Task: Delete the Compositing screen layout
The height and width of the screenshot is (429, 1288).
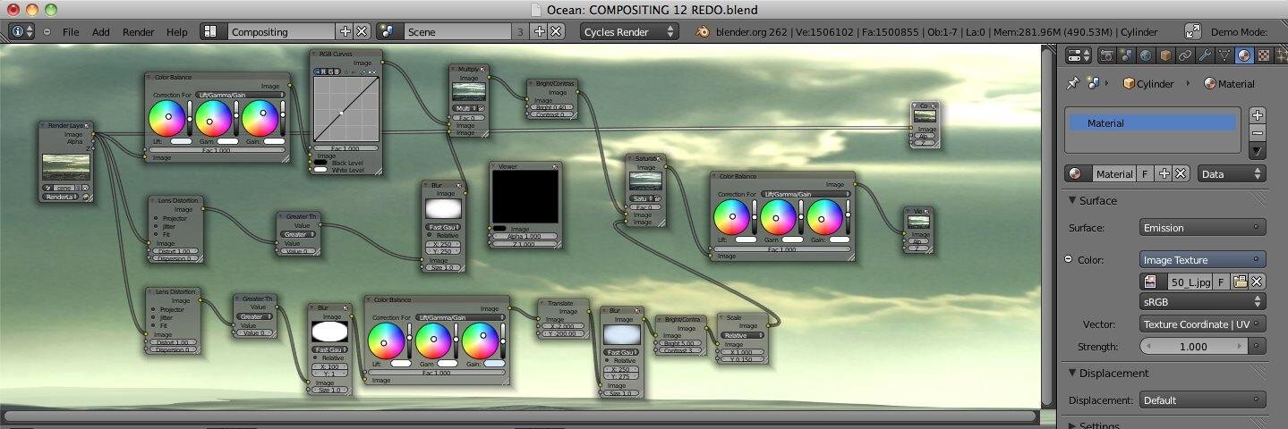Action: [x=362, y=31]
